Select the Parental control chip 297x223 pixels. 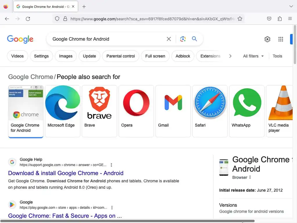[121, 56]
